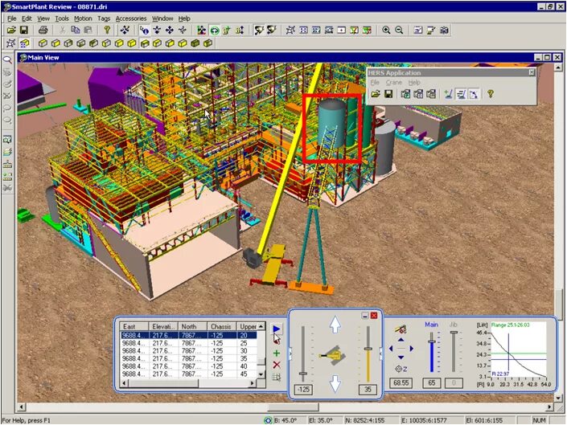
Task: Click the green circular arrows icon
Action: (x=215, y=31)
